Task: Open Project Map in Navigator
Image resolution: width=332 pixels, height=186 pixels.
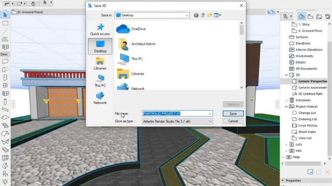Action: [x=302, y=17]
